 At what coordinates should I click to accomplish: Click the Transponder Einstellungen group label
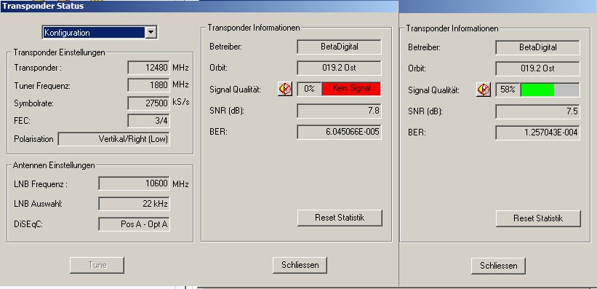click(59, 52)
